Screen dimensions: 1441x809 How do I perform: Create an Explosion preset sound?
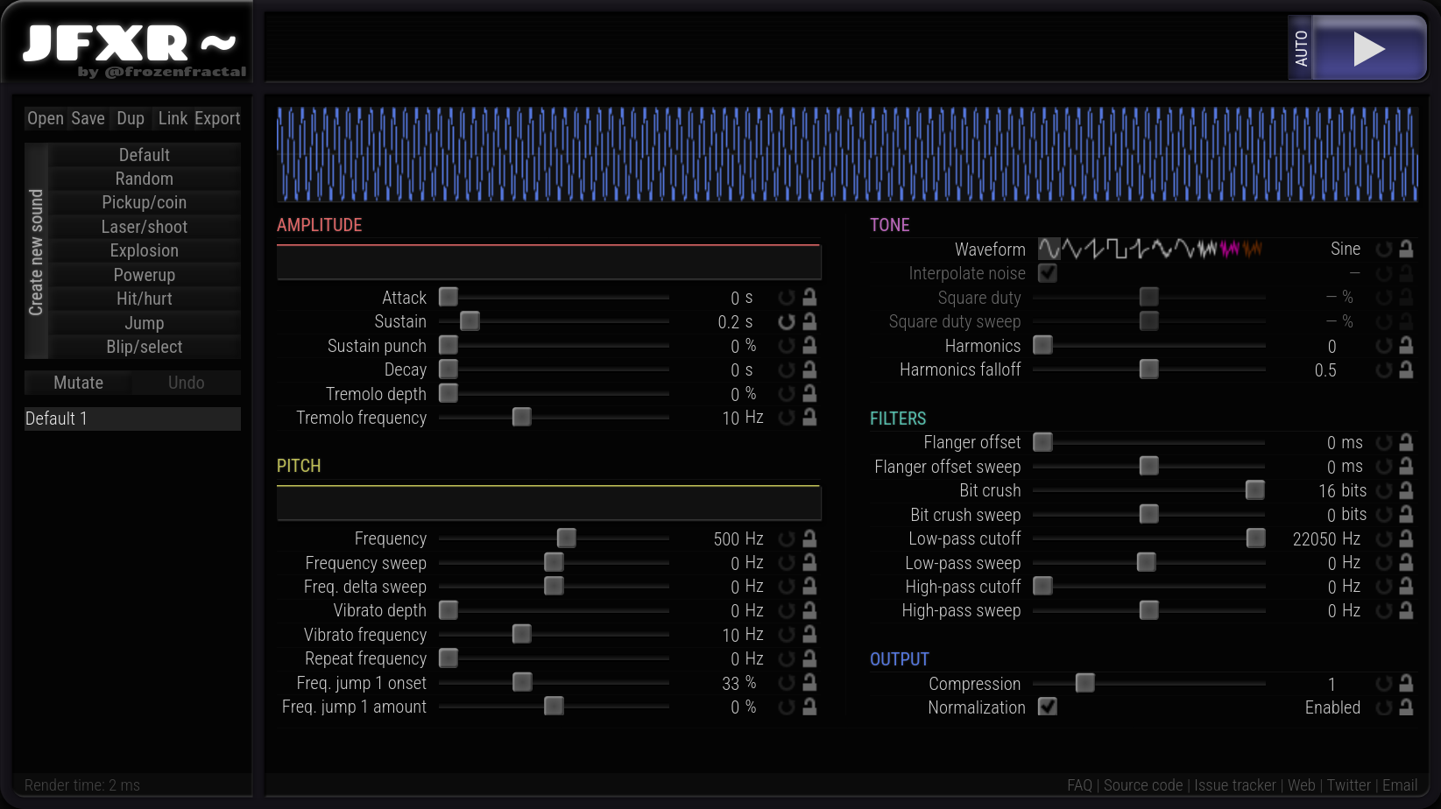tap(145, 250)
